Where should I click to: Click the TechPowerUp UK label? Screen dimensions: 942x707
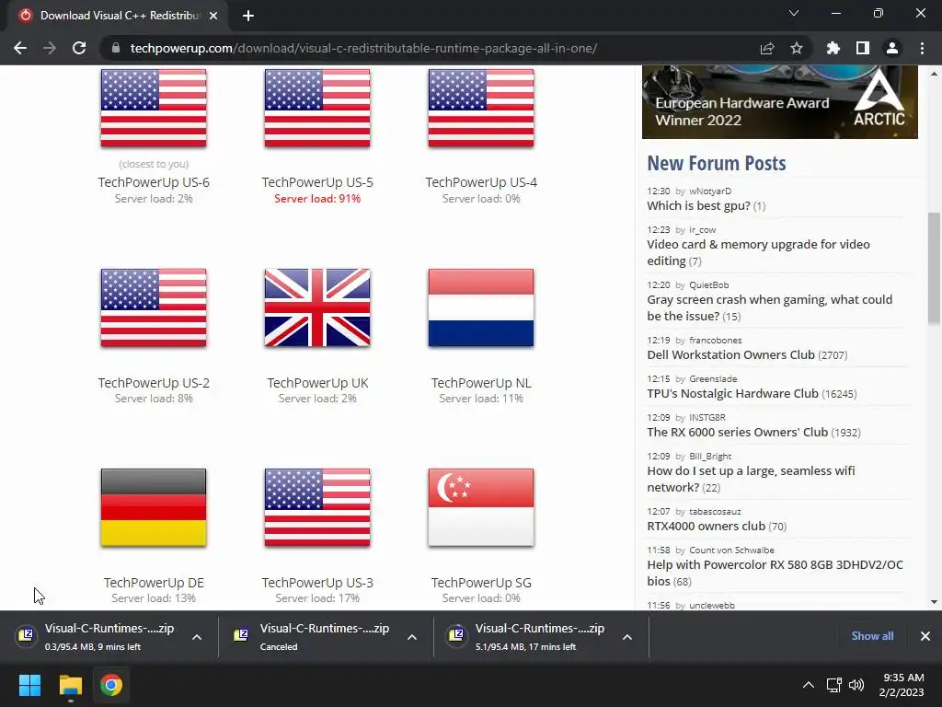coord(317,383)
